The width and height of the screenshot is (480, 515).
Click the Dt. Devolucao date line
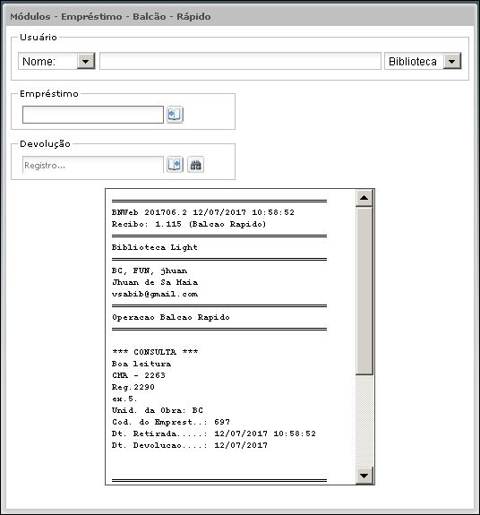click(x=190, y=445)
